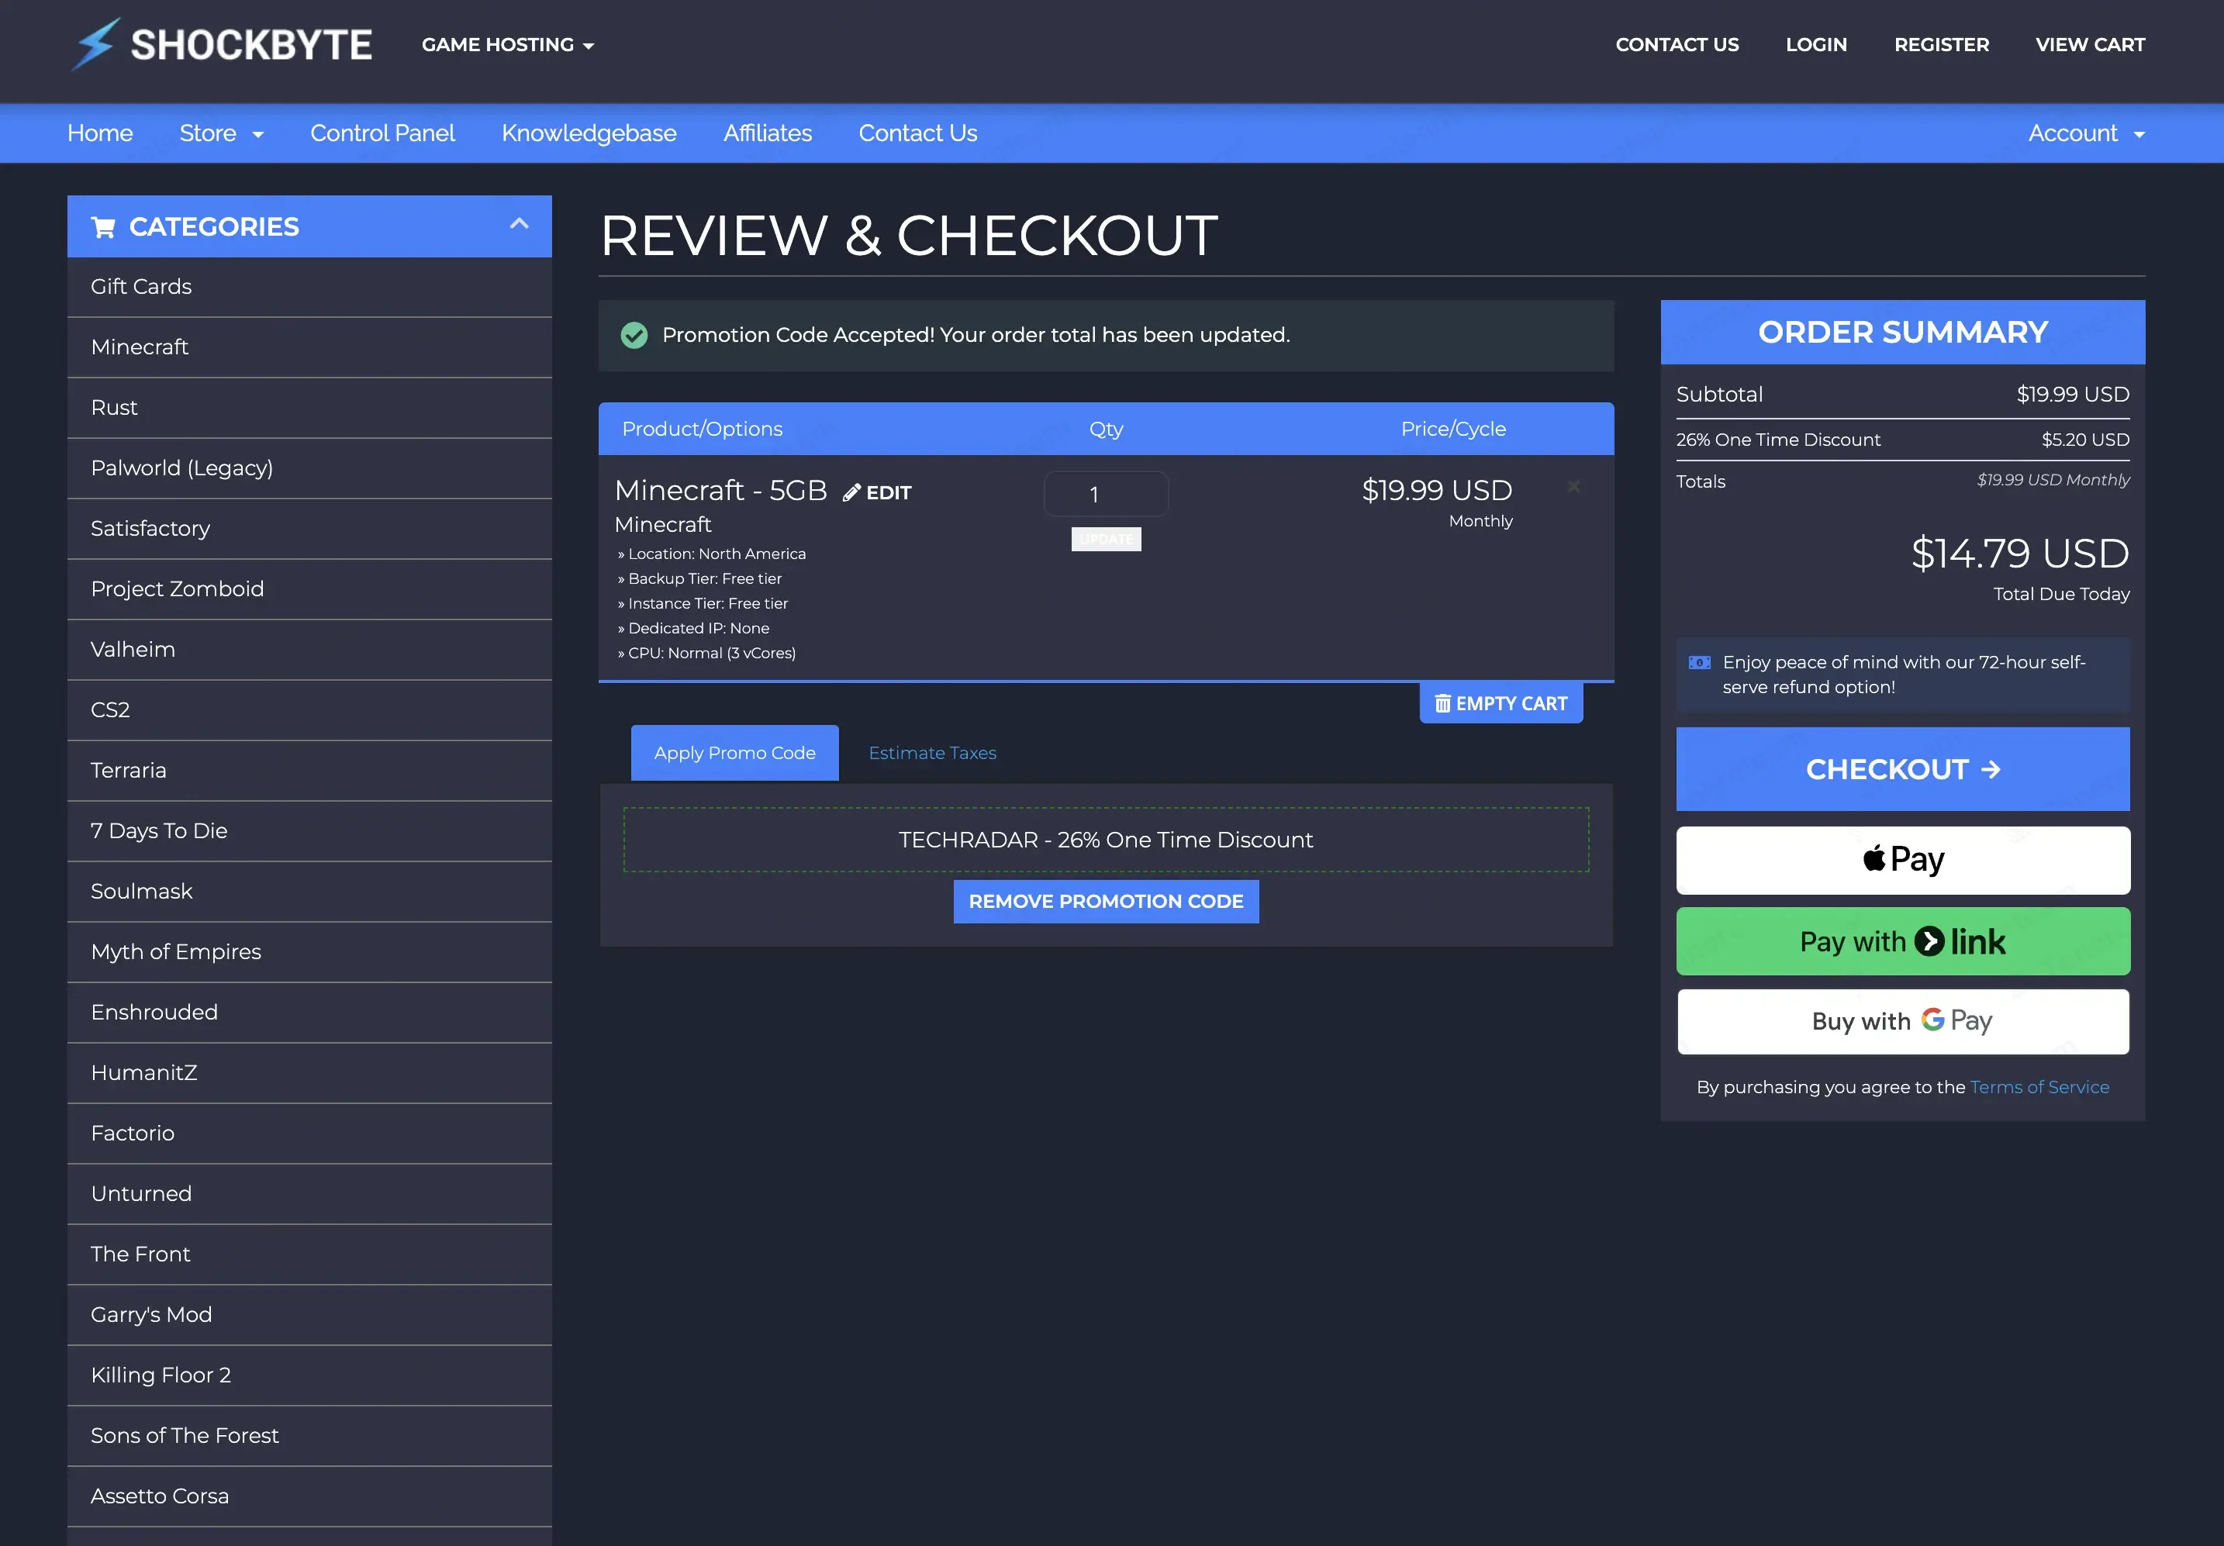
Task: Open the Account dropdown
Action: pos(2087,133)
